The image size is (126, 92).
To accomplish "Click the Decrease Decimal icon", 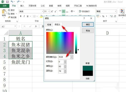I will (x=115, y=16).
